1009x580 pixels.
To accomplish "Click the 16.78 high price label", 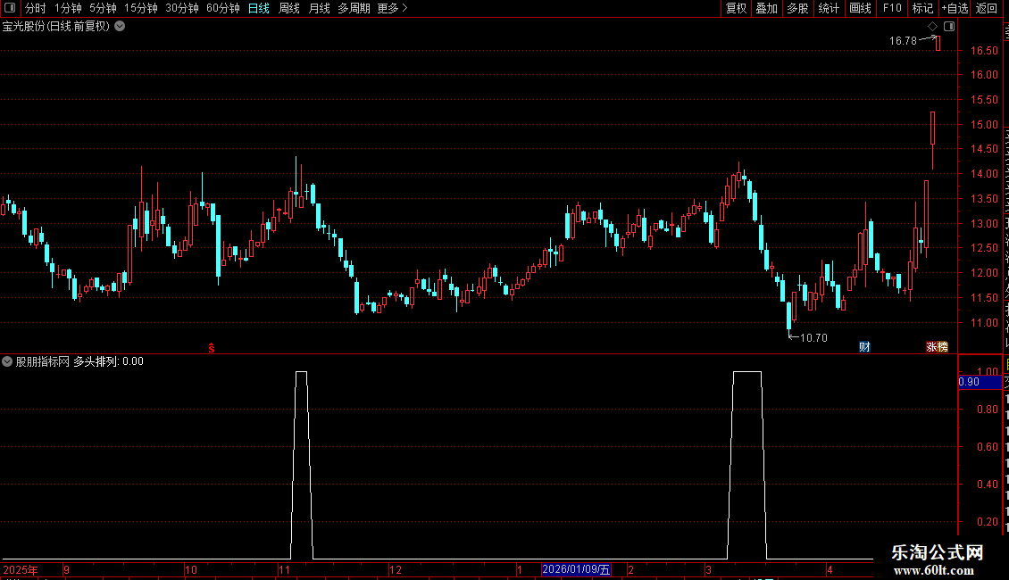I will coord(903,40).
